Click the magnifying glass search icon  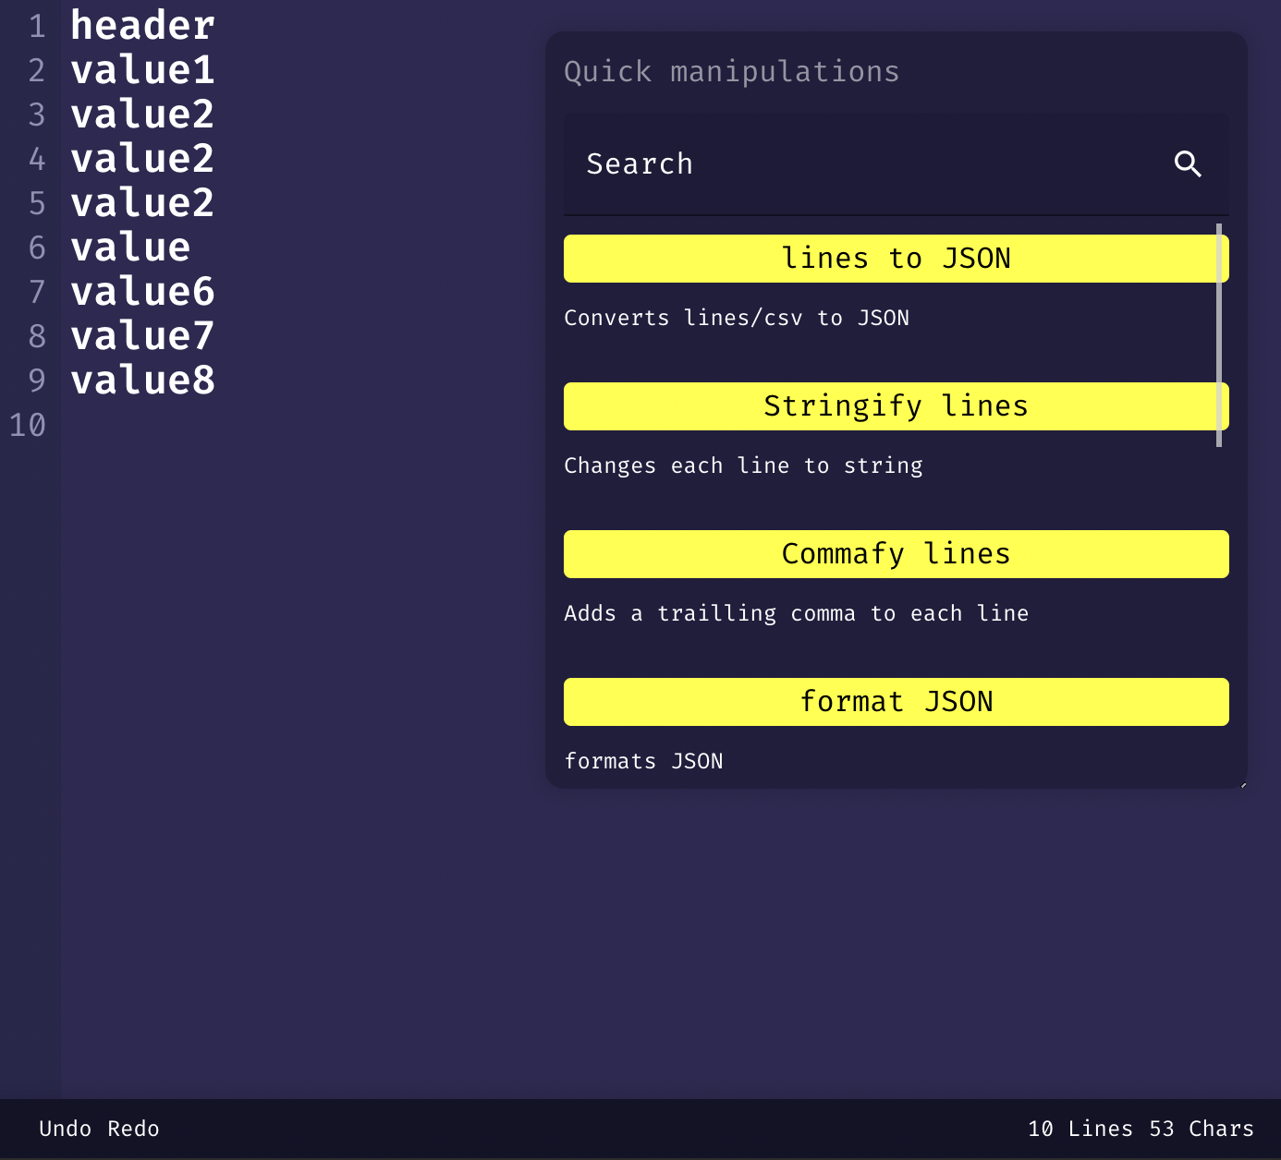point(1189,164)
